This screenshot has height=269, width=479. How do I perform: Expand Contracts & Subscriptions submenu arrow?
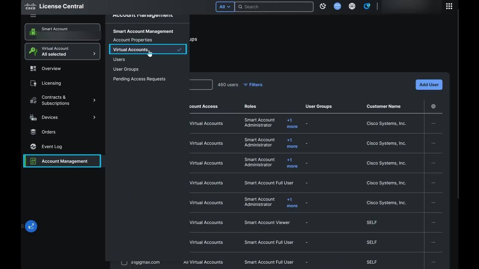pyautogui.click(x=94, y=100)
